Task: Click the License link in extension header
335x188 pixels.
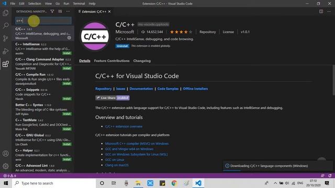Action: coord(228,32)
